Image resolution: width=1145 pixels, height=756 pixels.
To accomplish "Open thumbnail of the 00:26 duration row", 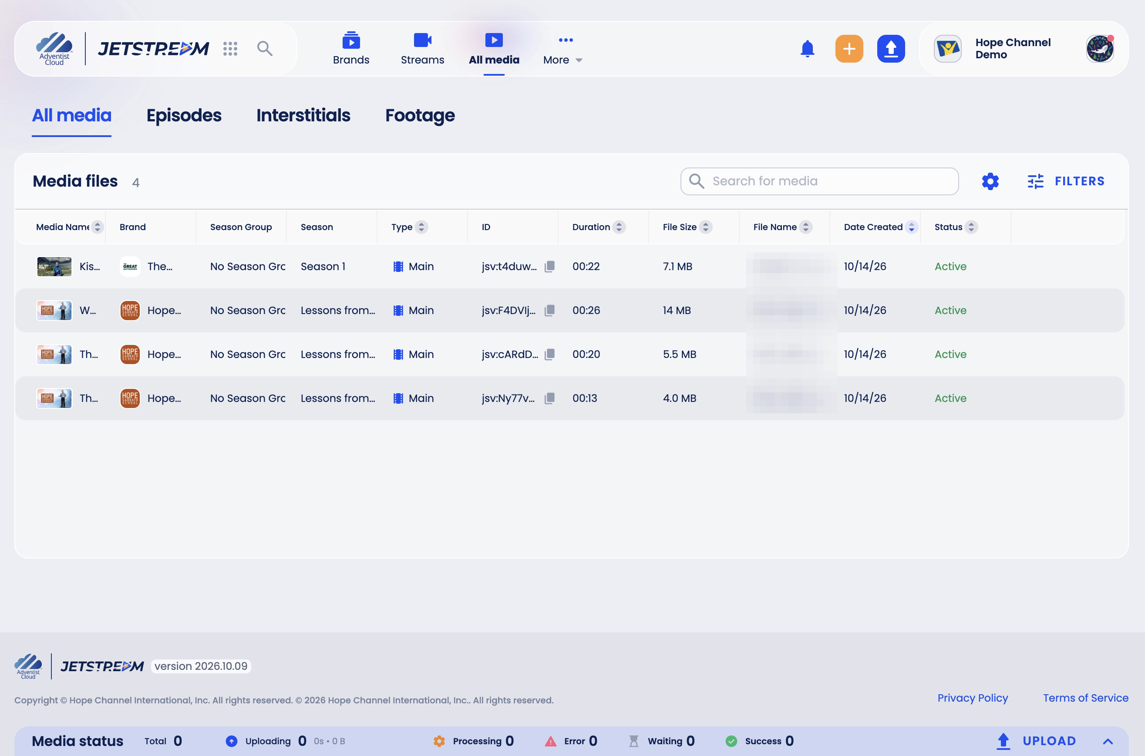I will point(54,311).
